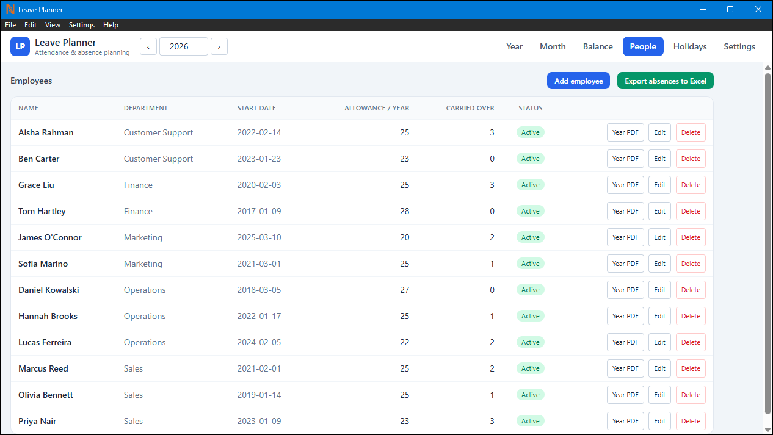Open the Settings menu in menu bar
Image resolution: width=773 pixels, height=435 pixels.
tap(82, 25)
